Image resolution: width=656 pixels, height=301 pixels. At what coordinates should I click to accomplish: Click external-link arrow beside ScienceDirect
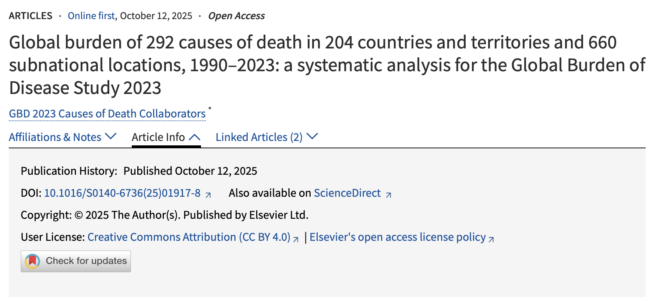tap(388, 195)
